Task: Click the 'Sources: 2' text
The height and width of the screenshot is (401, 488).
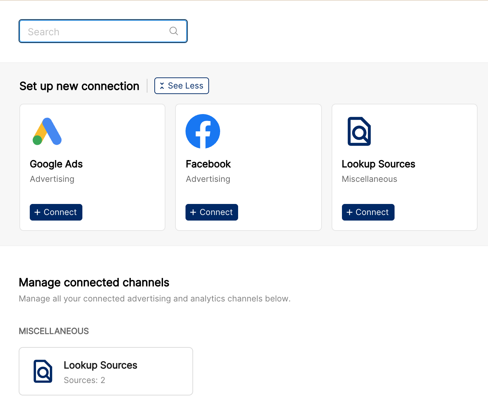Action: click(84, 380)
